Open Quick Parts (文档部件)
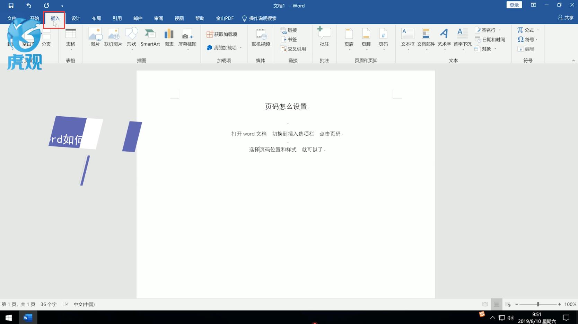Screen dimensions: 578x324 426,39
